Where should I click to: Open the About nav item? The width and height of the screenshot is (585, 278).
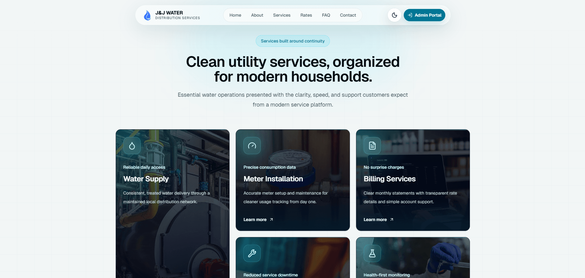257,15
